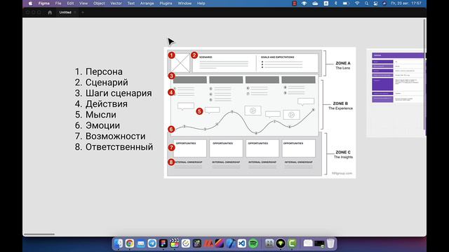This screenshot has width=449, height=252.
Task: Go to Figma home screen icon
Action: click(x=50, y=13)
